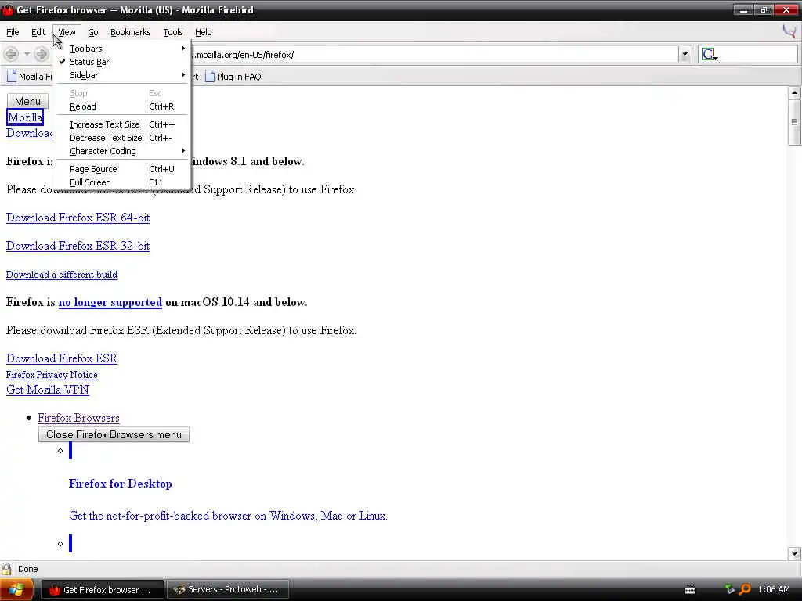
Task: Click Get Mozilla VPN link
Action: click(48, 390)
